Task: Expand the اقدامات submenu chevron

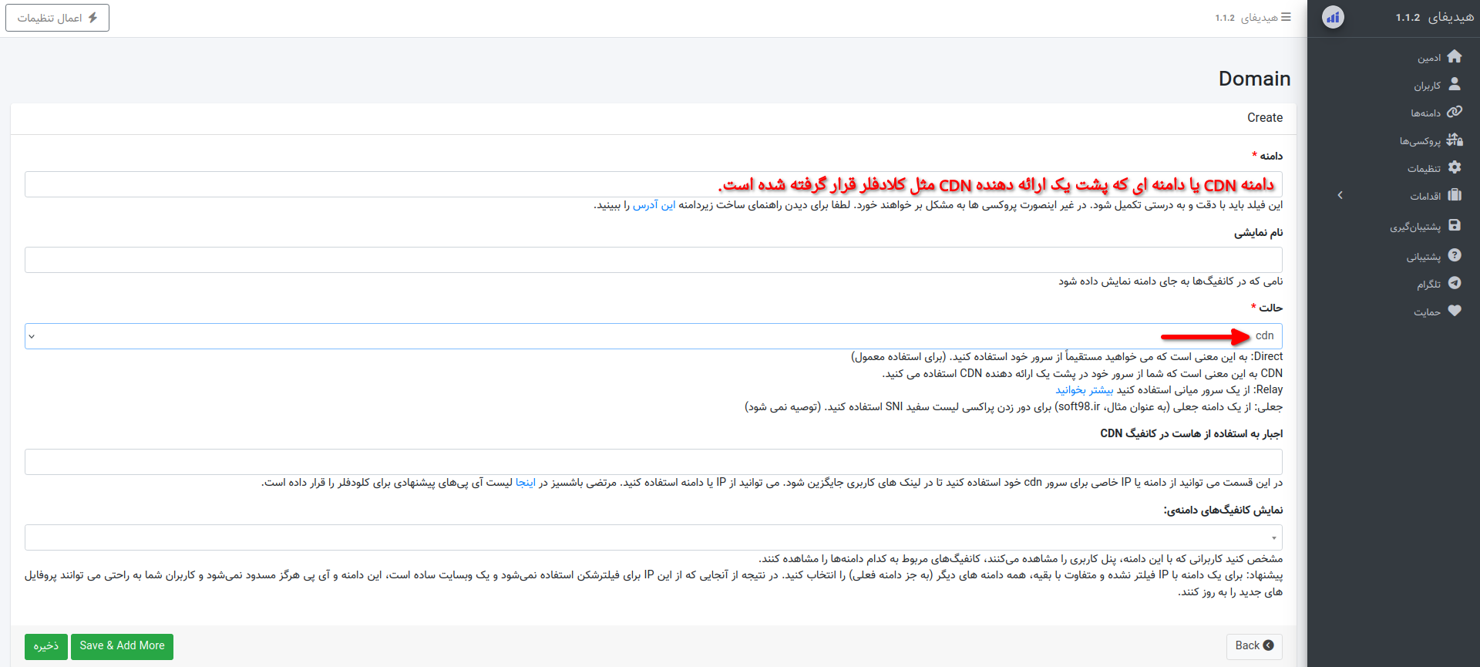Action: pos(1340,195)
